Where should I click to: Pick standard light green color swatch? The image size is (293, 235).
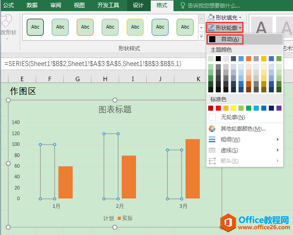241,108
